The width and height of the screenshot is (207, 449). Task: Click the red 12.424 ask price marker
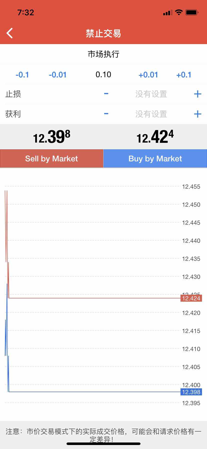[x=191, y=298]
